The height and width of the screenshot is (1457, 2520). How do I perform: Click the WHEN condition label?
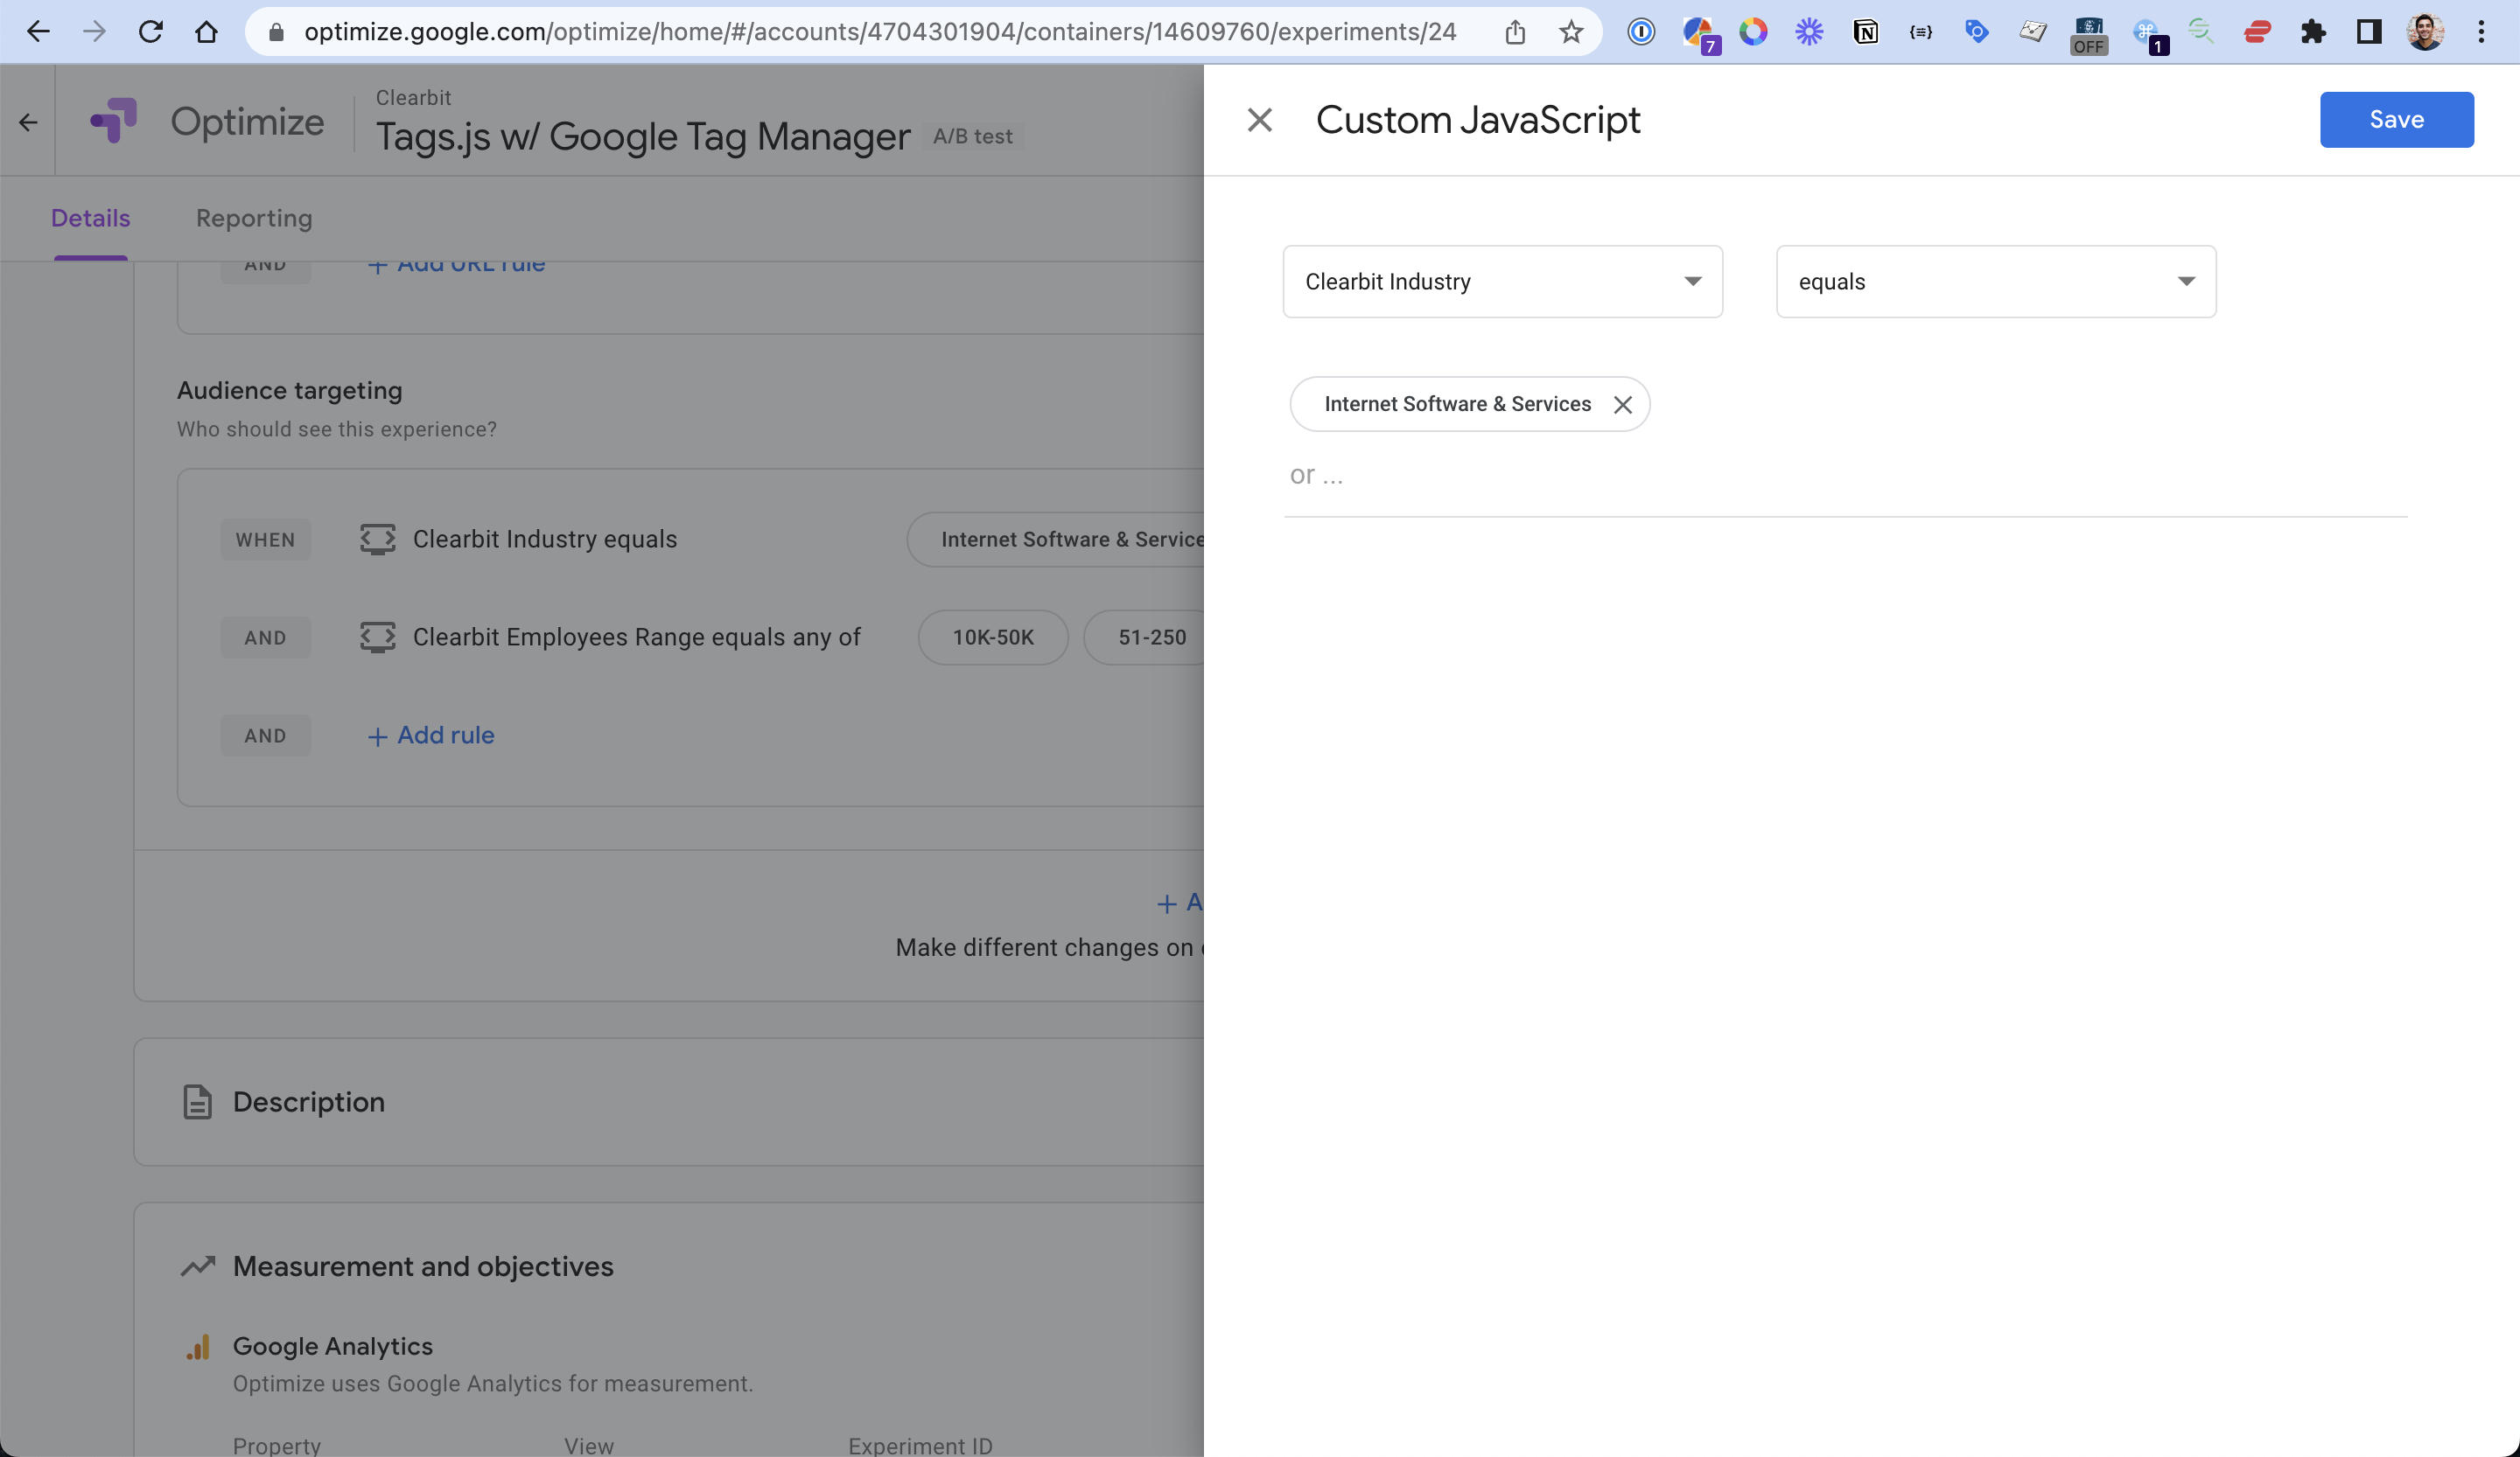(265, 540)
